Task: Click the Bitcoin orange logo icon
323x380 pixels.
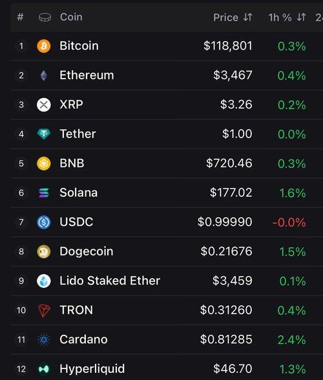Action: click(44, 46)
